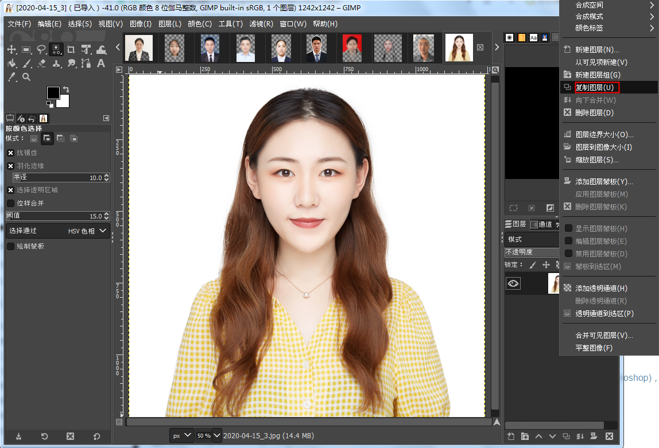Select the Move tool in toolbox
The width and height of the screenshot is (659, 448).
[x=11, y=49]
